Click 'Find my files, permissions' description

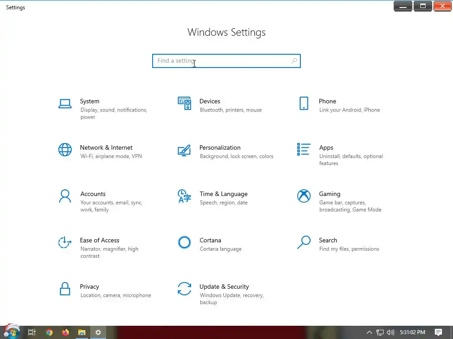(349, 249)
